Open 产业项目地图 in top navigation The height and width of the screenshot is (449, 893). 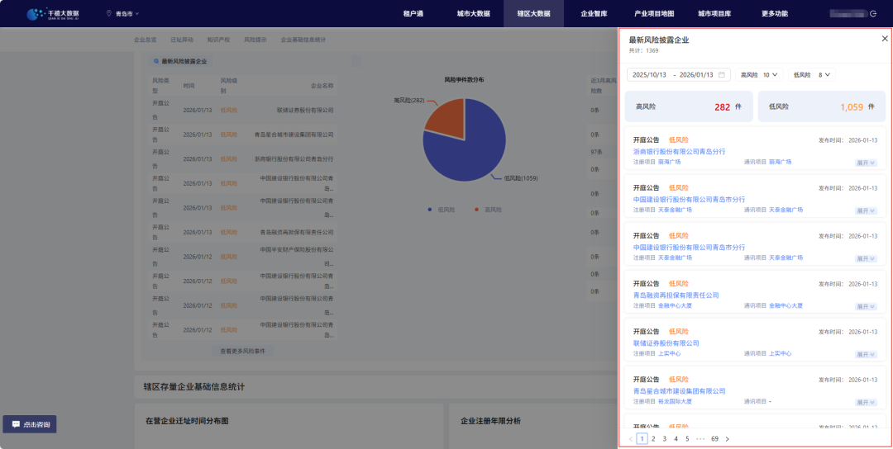pyautogui.click(x=654, y=14)
